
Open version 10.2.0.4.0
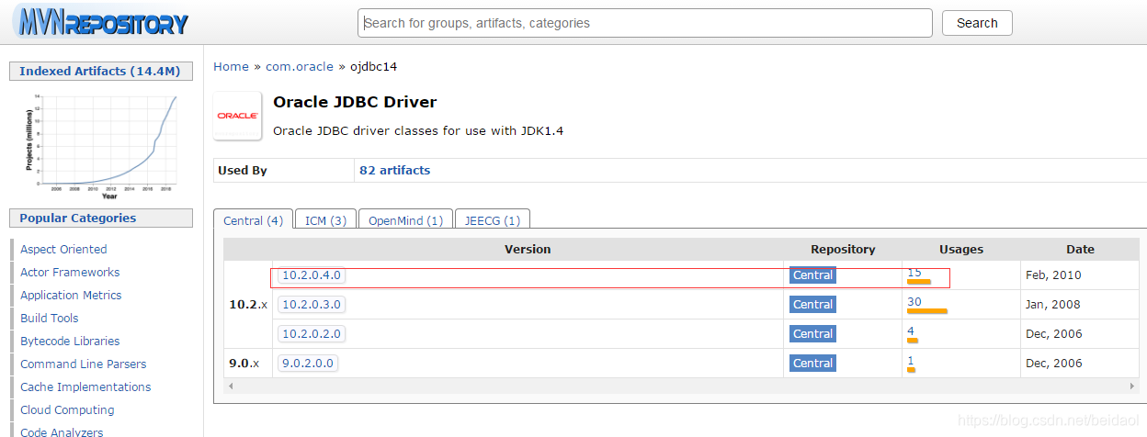(311, 275)
